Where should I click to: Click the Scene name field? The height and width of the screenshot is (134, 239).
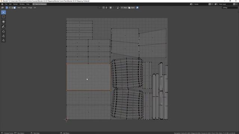click(x=201, y=4)
